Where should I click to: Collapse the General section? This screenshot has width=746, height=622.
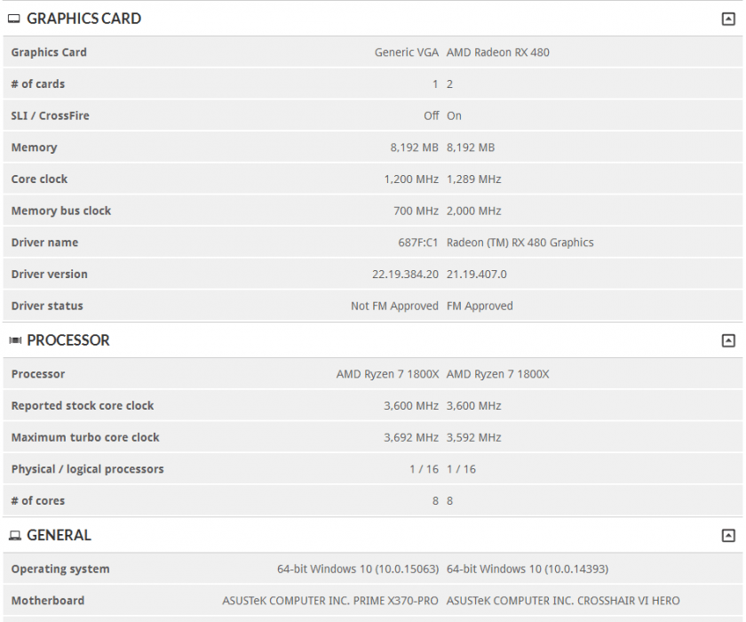[730, 534]
